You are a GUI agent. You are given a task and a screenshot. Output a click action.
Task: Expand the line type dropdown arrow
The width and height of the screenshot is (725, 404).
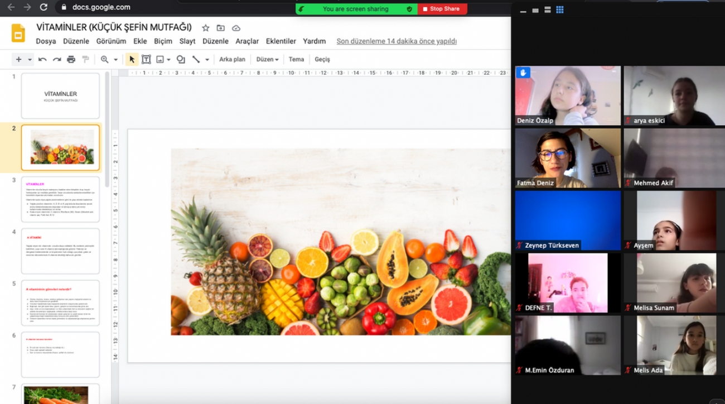[207, 59]
